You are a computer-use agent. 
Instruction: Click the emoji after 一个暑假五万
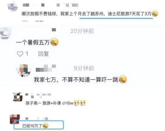tap(54, 42)
